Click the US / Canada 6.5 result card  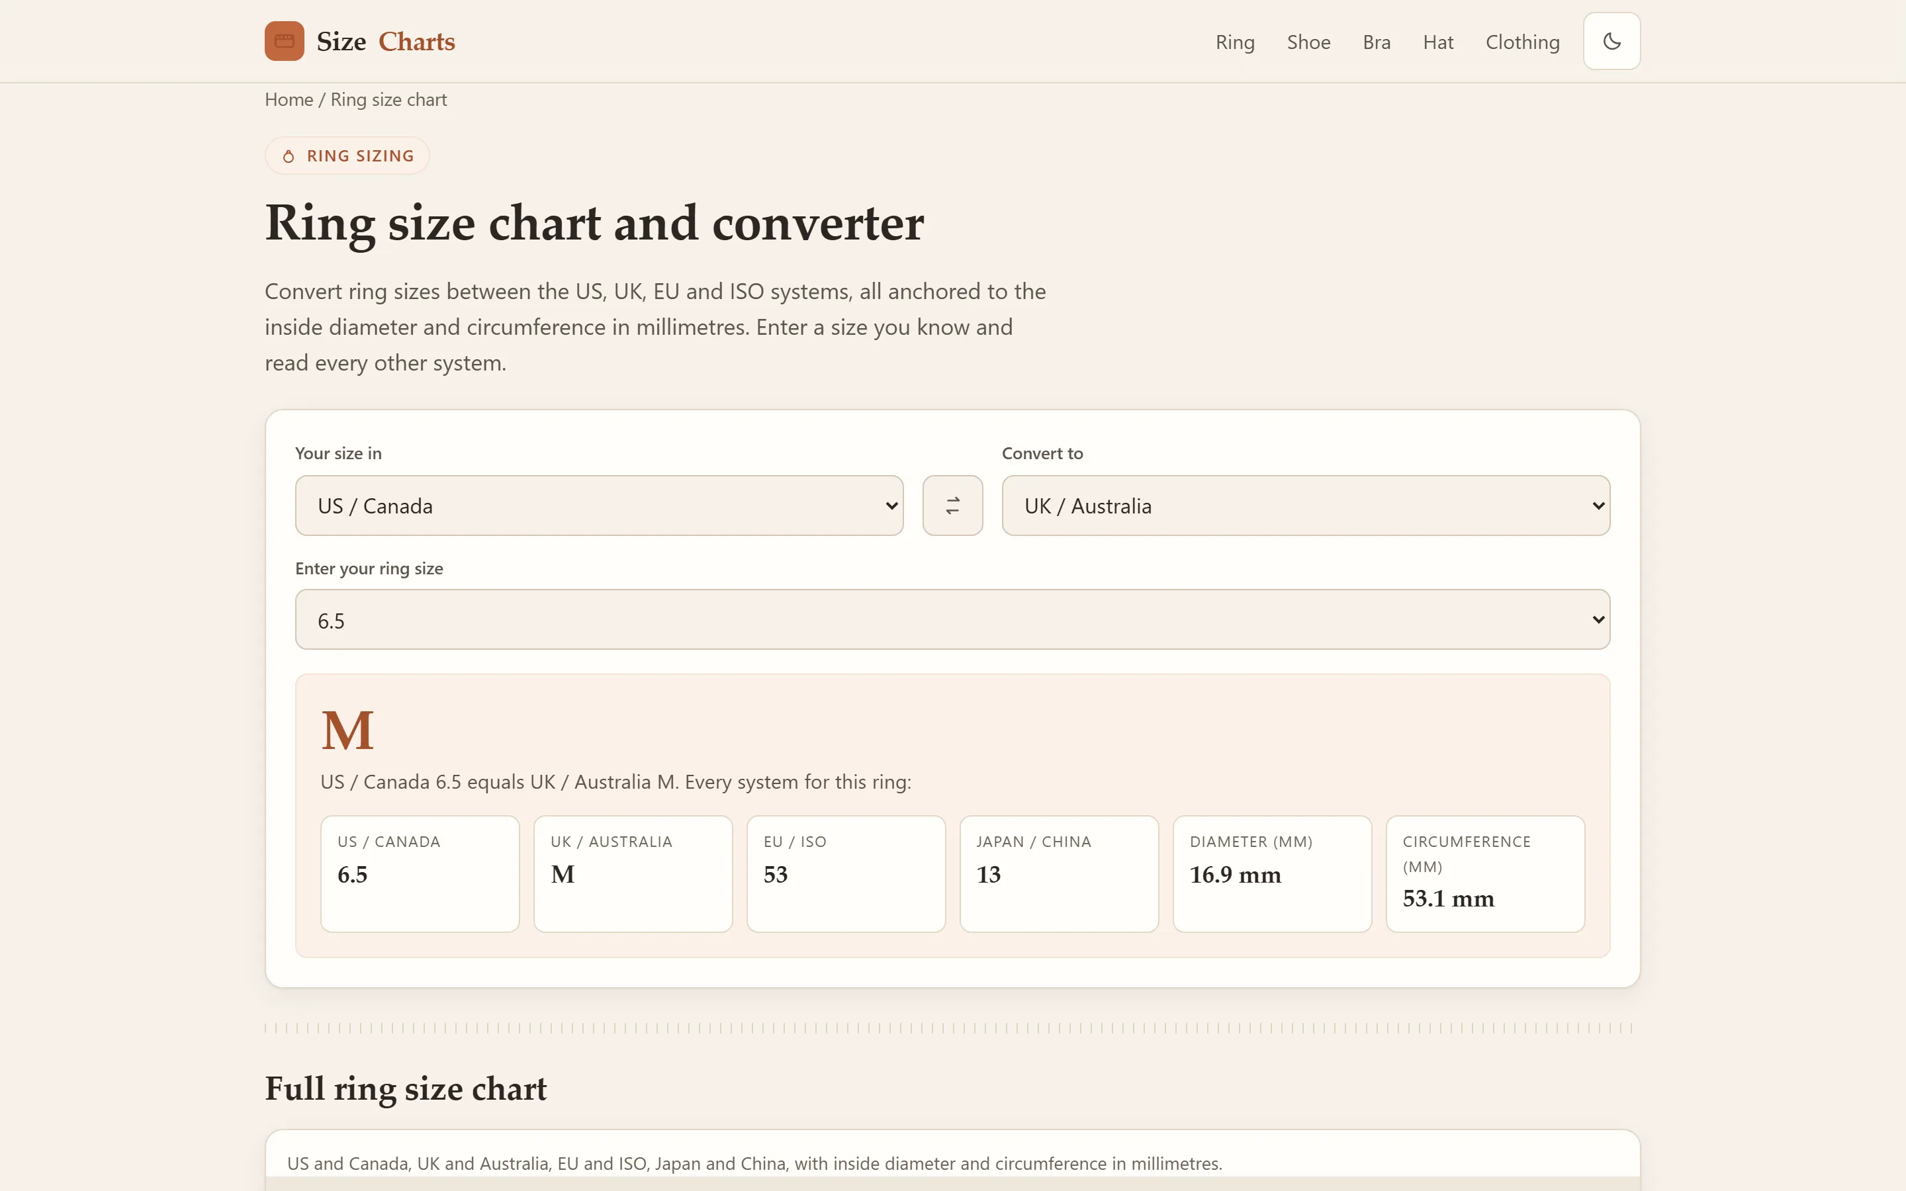[420, 873]
